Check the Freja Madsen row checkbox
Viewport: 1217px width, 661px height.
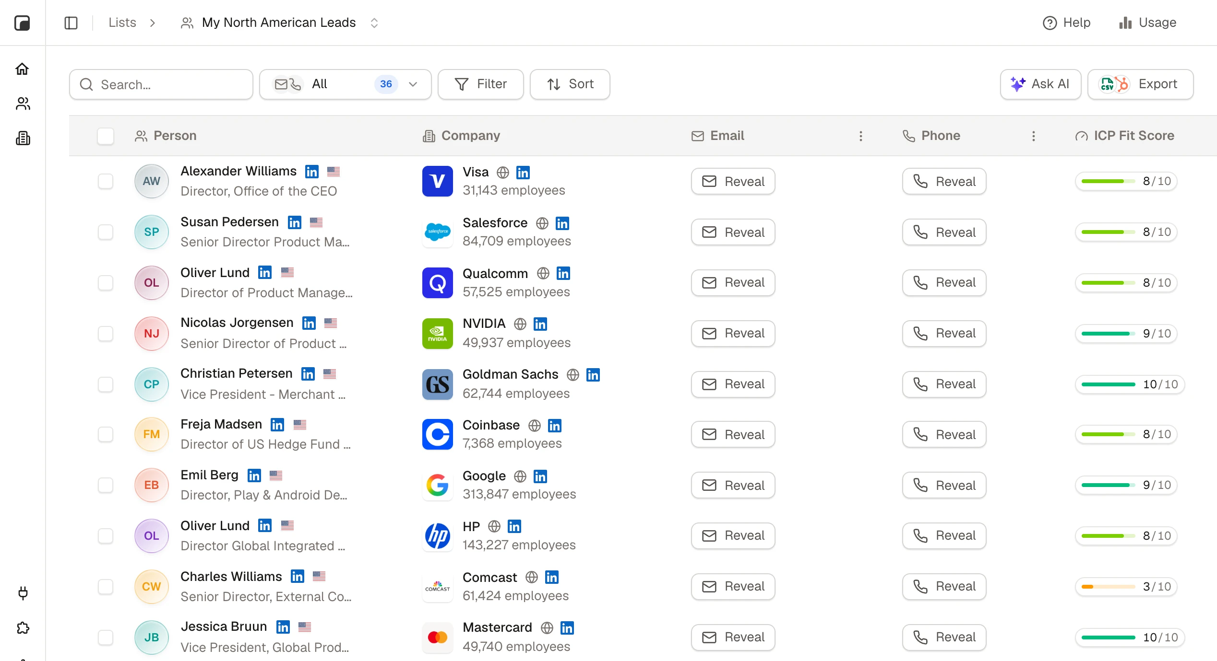[x=106, y=434]
